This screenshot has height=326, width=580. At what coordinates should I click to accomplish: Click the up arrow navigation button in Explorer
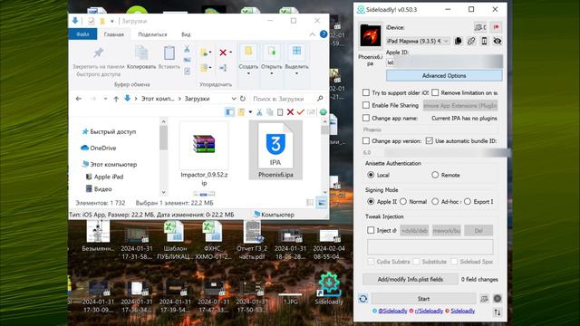point(116,99)
